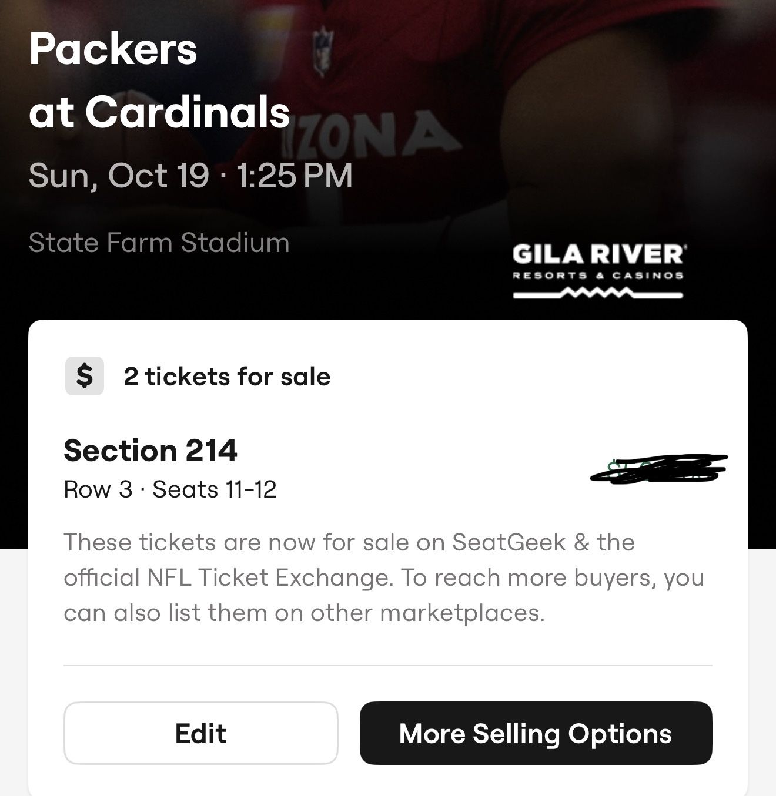Select Row 3 Seats 11-12 text
This screenshot has height=796, width=776.
[x=170, y=489]
